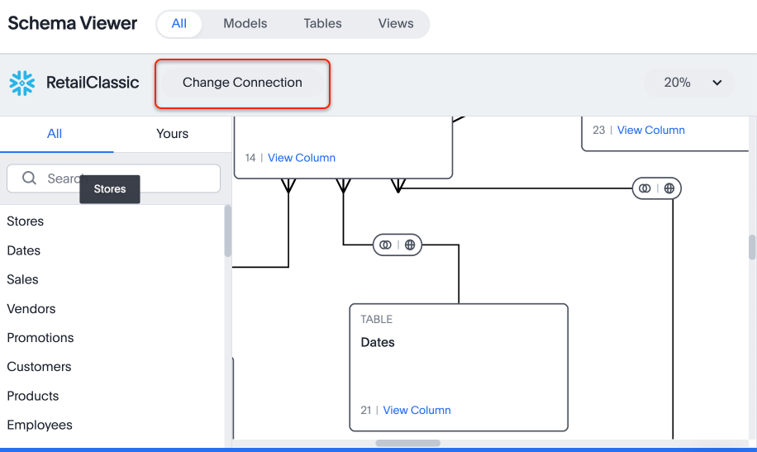Click the chevron next to 20% zoom
Screen dimensions: 757x452
coord(717,83)
